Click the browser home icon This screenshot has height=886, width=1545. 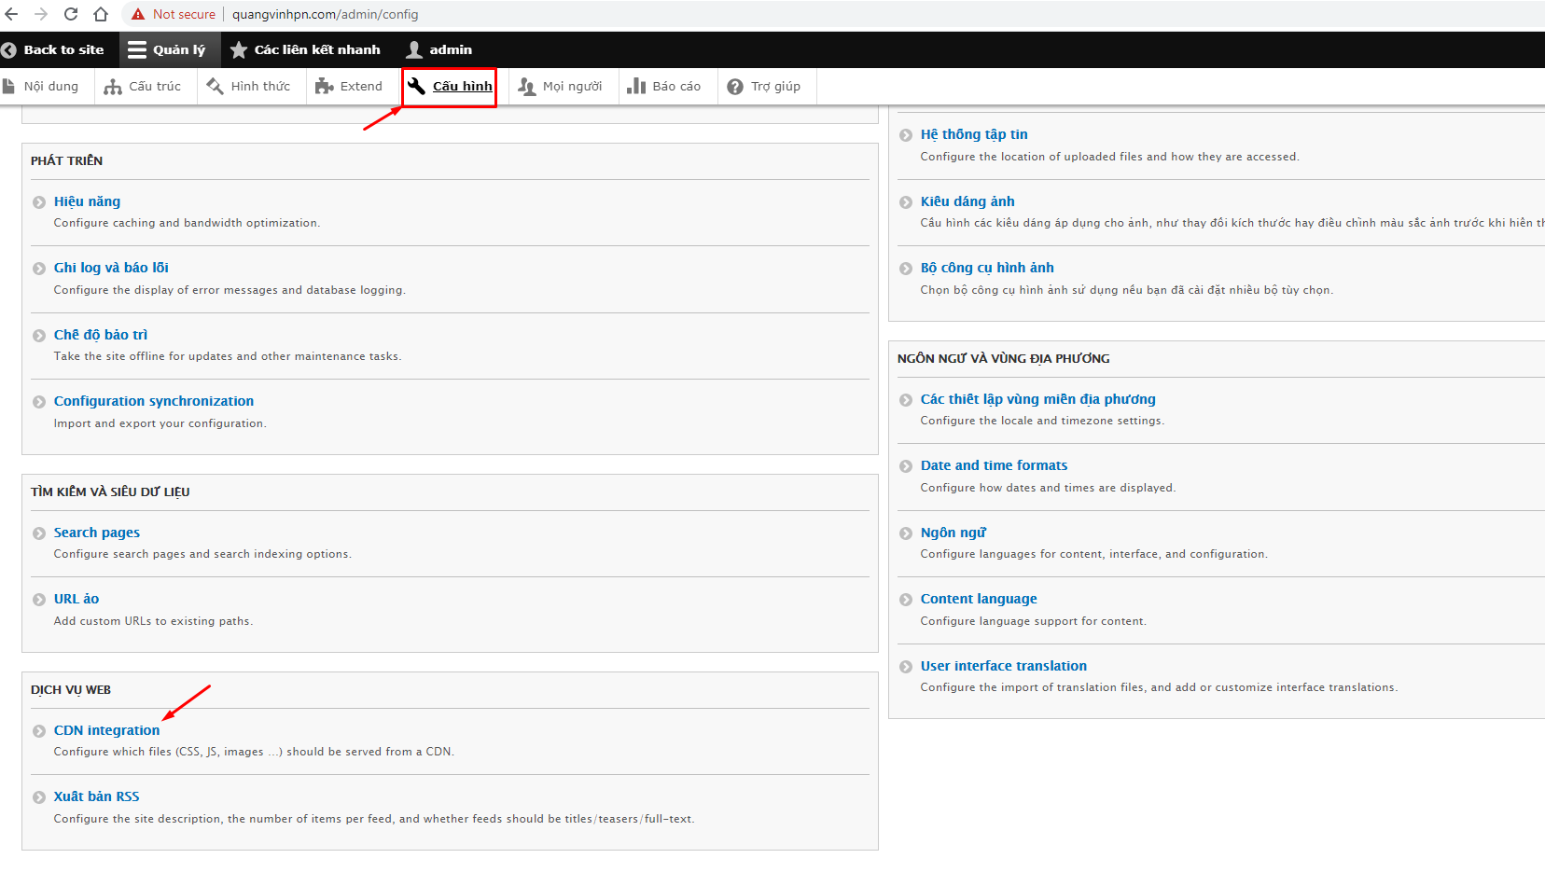pos(101,14)
